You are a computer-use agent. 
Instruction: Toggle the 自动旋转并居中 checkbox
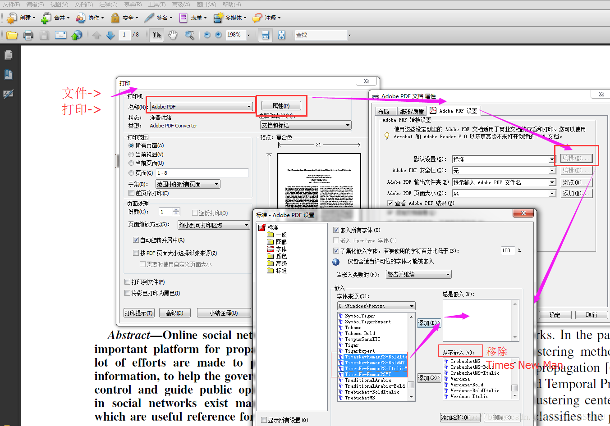coord(136,240)
